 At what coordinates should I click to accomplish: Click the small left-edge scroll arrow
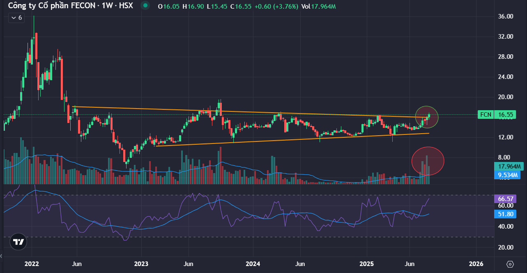point(2,256)
